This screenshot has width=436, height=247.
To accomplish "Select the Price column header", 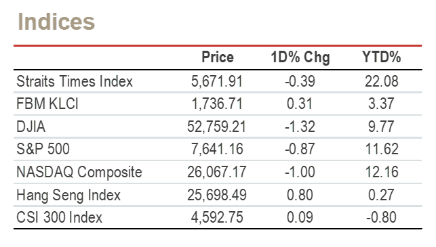I will [218, 57].
